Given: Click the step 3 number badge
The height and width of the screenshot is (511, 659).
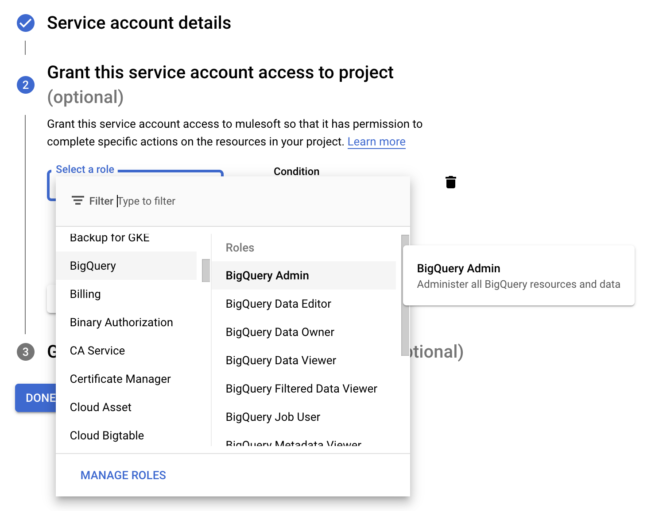Looking at the screenshot, I should 26,352.
